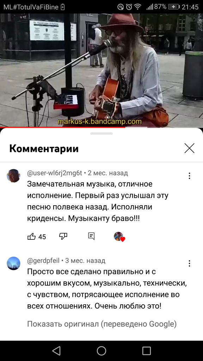Viewport: 203px width, 361px height.
Task: Open replies for the first comment
Action: click(91, 236)
